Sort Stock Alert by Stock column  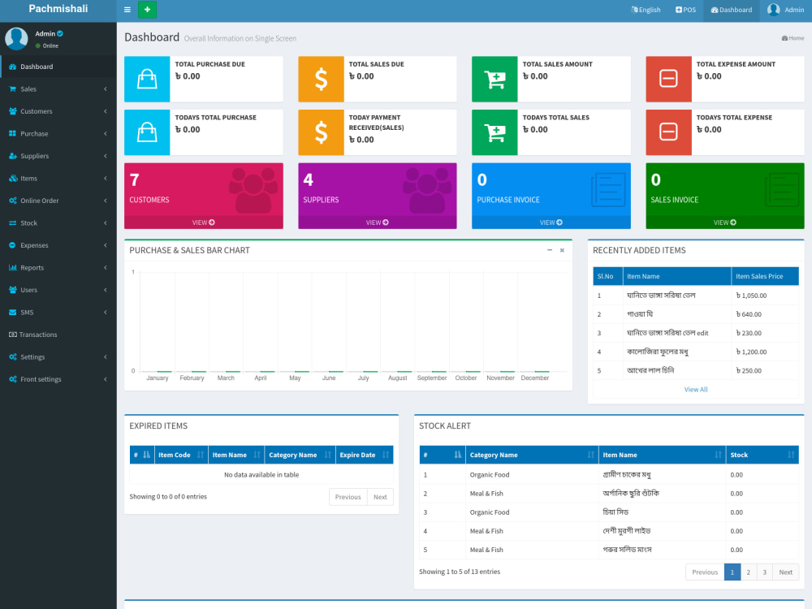pos(762,455)
